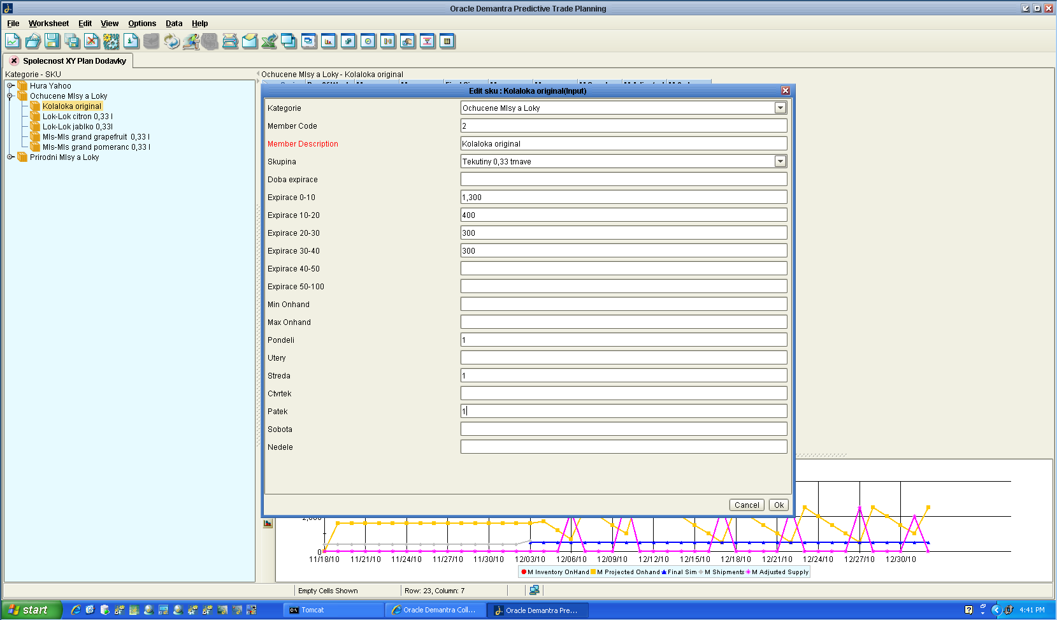The height and width of the screenshot is (620, 1057).
Task: Click M Adjusted Supply legend entry
Action: (777, 572)
